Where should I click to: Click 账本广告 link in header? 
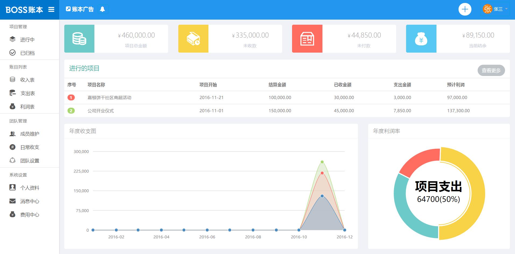click(x=80, y=9)
